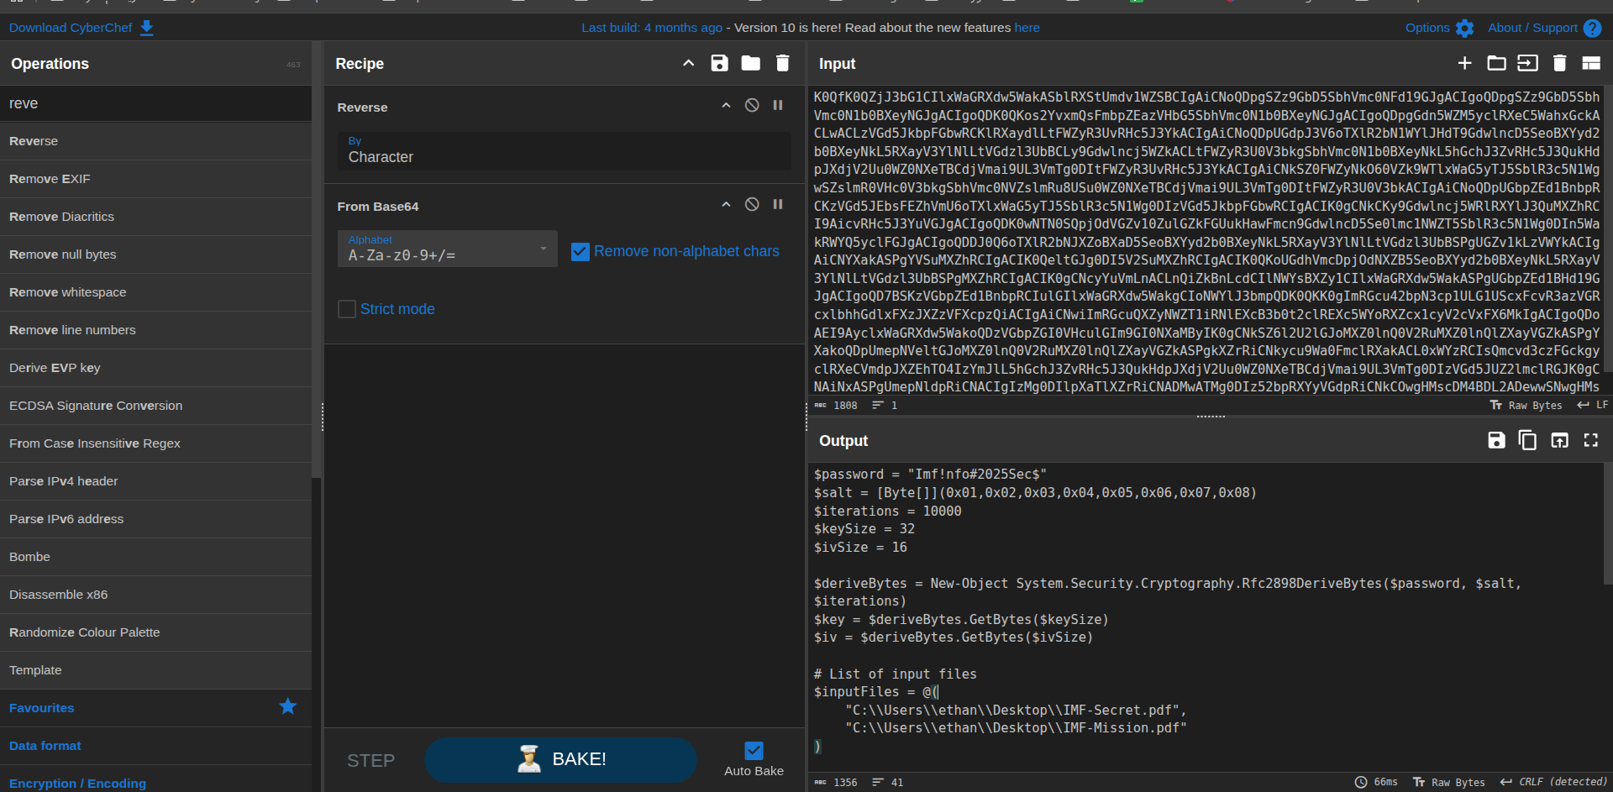Toggle Remove non-alphabet chars checkbox

[x=580, y=251]
